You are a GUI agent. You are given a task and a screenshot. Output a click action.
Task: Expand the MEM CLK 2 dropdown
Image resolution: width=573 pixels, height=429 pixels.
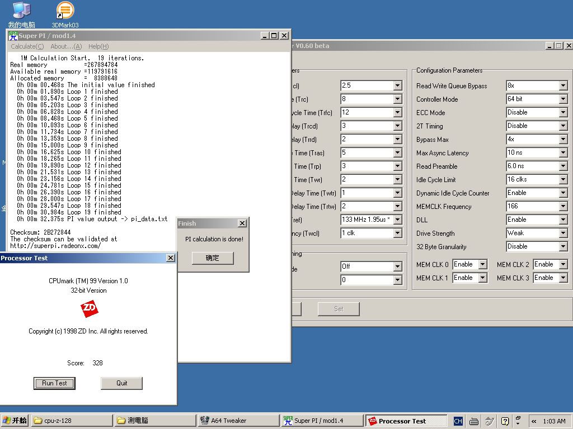tap(563, 264)
